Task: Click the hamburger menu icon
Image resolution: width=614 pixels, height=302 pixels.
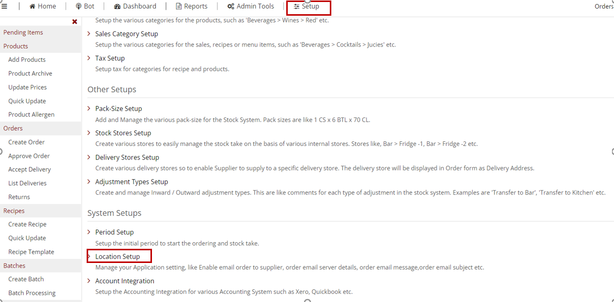Action: 4,7
